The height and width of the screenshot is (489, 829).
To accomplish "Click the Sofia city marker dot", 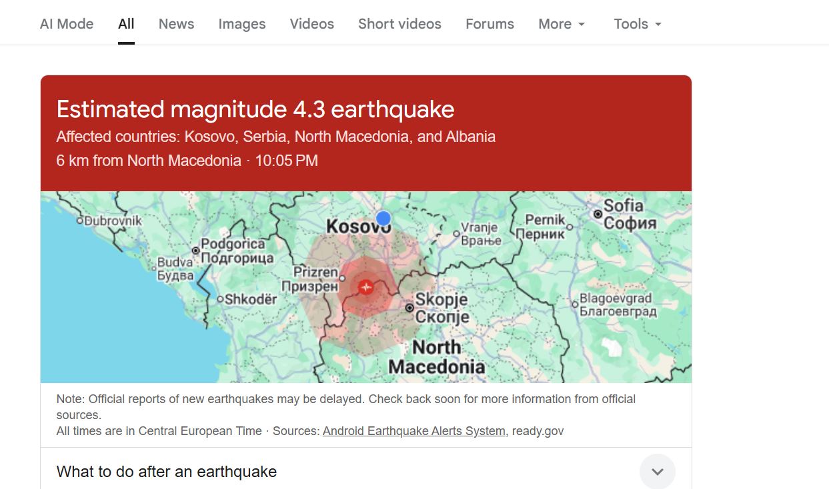I will 598,214.
